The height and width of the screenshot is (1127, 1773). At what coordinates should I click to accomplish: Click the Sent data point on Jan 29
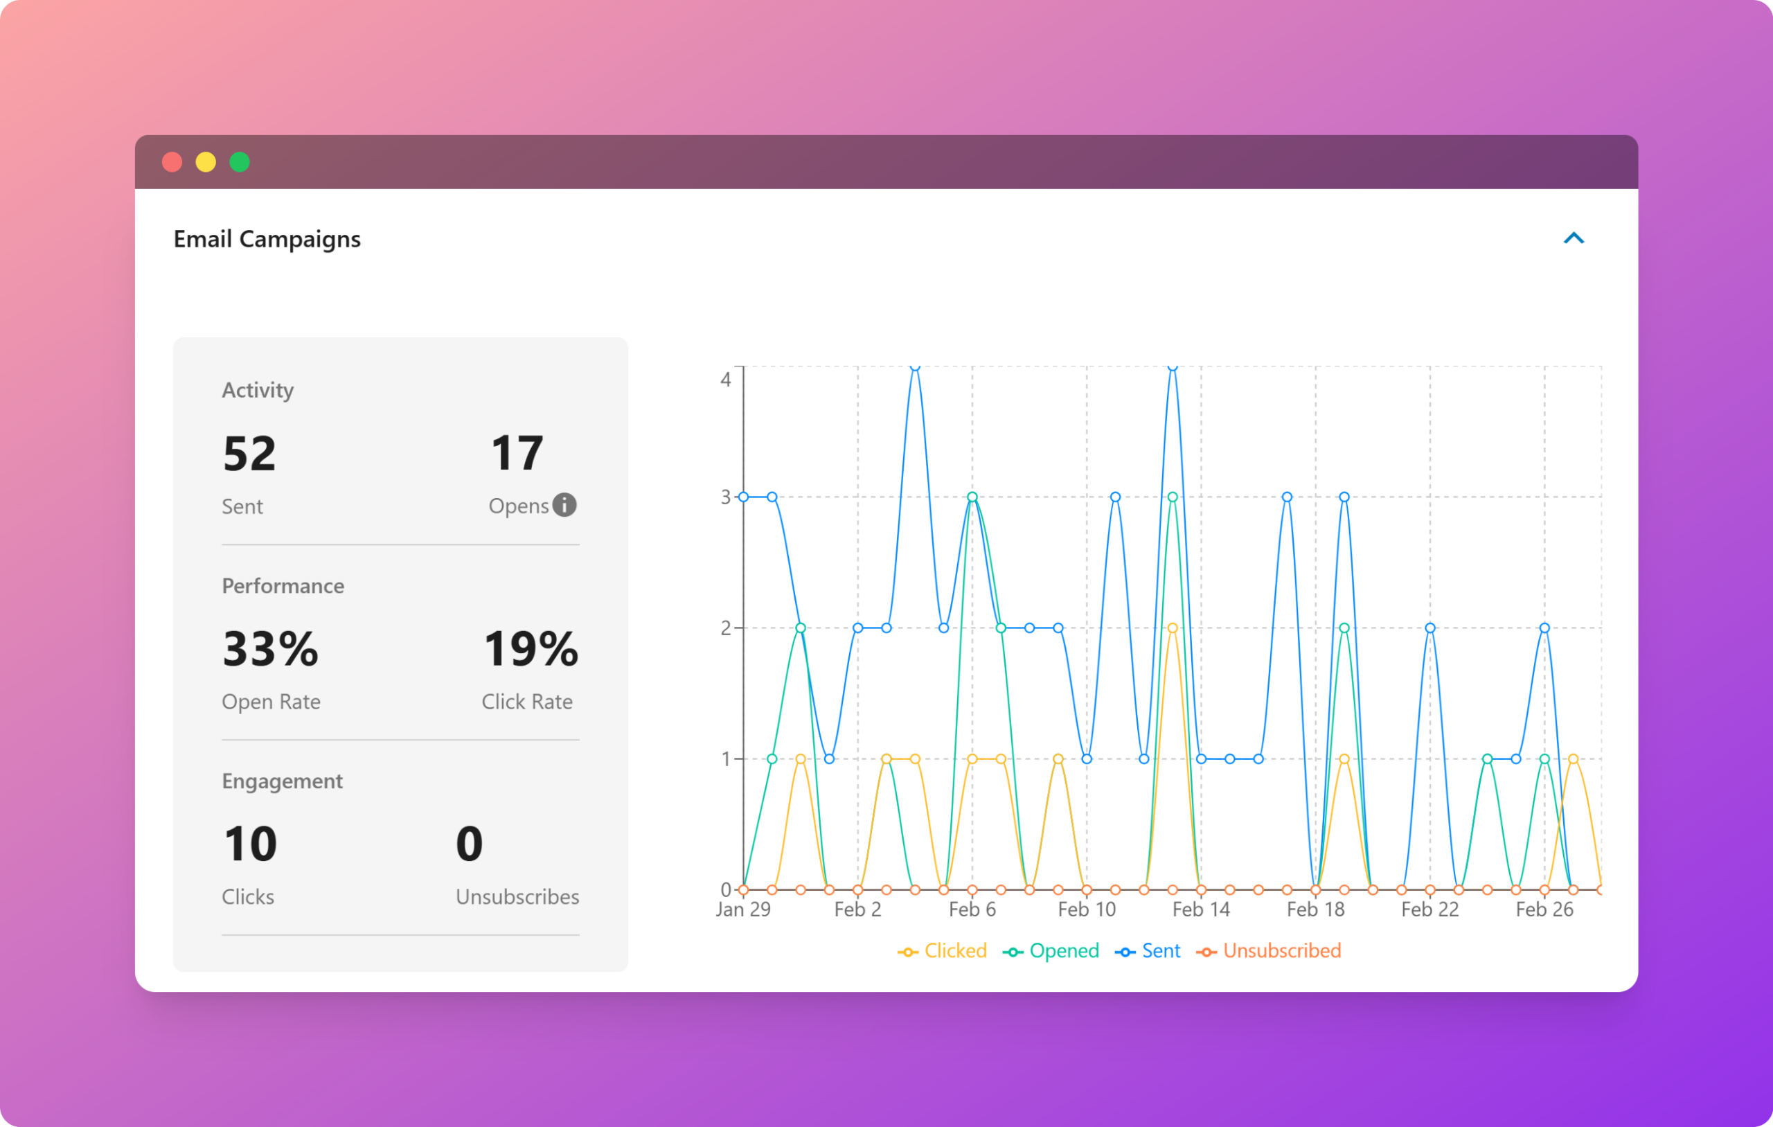click(744, 497)
